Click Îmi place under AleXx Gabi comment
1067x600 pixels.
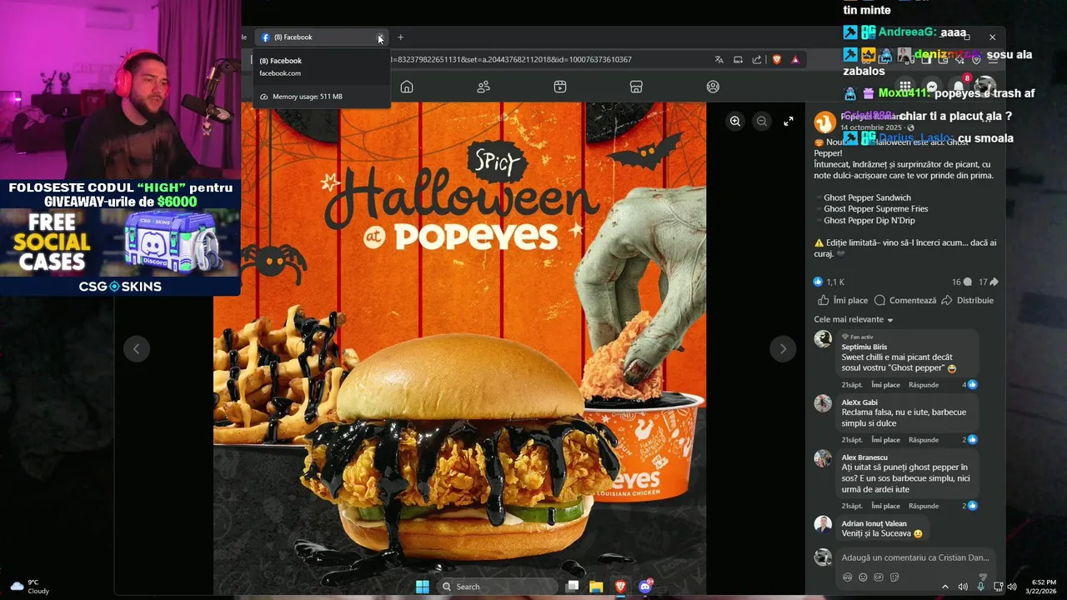(x=885, y=440)
